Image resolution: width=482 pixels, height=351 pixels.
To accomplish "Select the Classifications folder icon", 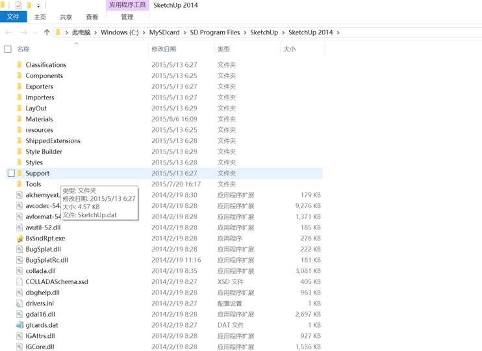I will point(19,64).
